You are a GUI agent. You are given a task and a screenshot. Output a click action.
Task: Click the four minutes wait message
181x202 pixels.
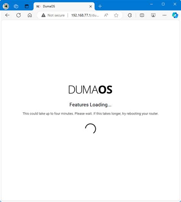tap(90, 114)
